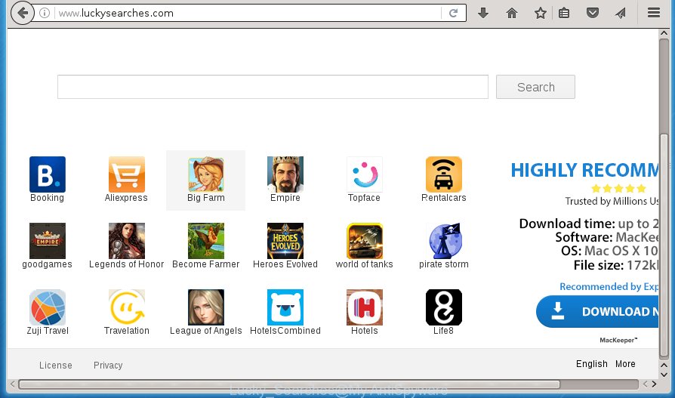Open the world of tanks icon

[x=364, y=241]
